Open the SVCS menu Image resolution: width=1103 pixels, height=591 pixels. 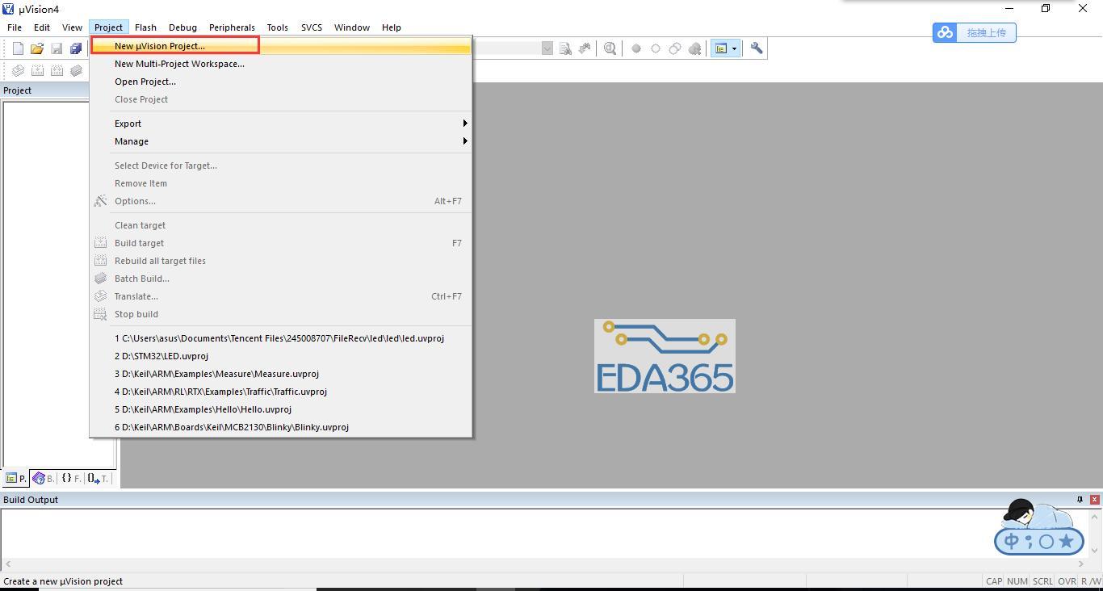point(312,27)
